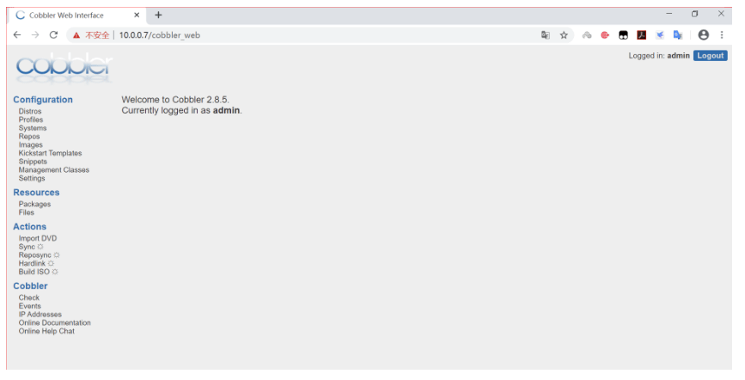Click the cloud extension icon
This screenshot has width=745, height=380.
tap(587, 34)
